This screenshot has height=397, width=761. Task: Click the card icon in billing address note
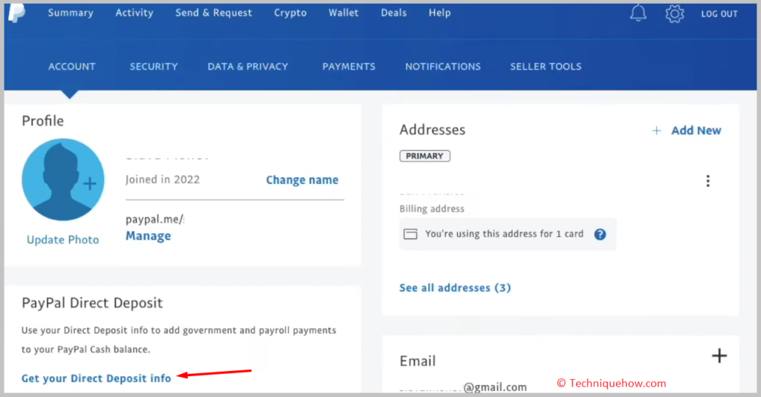click(410, 234)
